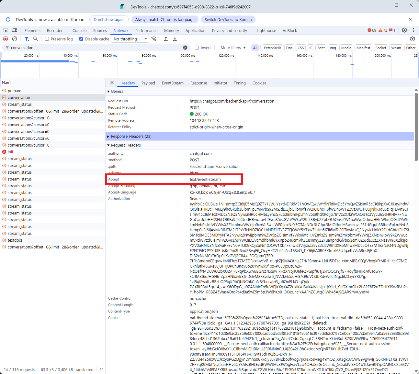419x374 pixels.
Task: Open the network search magnifier
Action: click(x=36, y=39)
